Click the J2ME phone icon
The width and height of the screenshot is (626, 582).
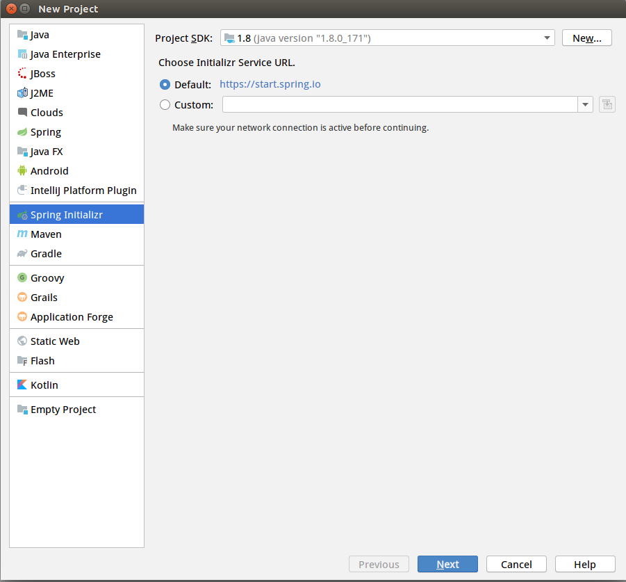click(x=22, y=93)
